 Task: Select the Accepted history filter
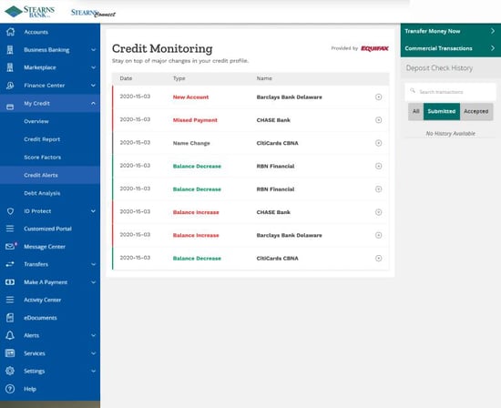476,111
